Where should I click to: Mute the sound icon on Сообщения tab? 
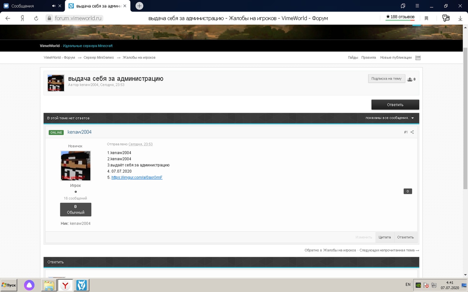(x=54, y=6)
